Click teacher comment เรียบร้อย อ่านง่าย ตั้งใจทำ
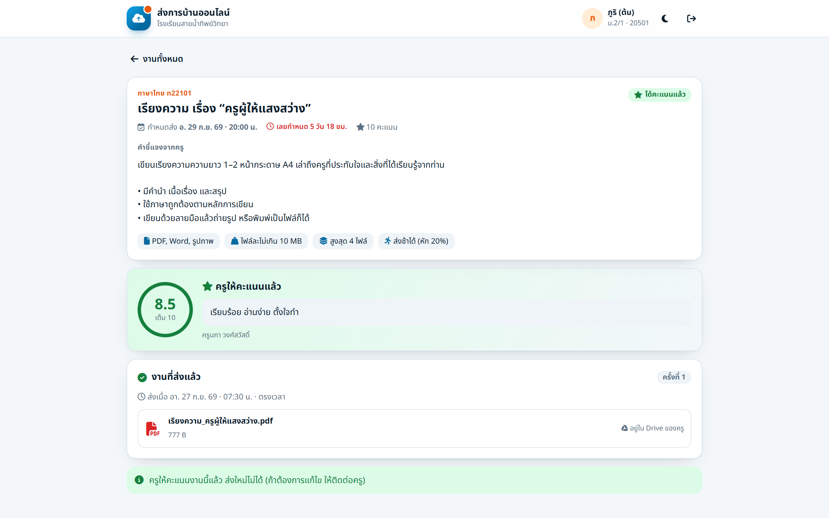 447,312
